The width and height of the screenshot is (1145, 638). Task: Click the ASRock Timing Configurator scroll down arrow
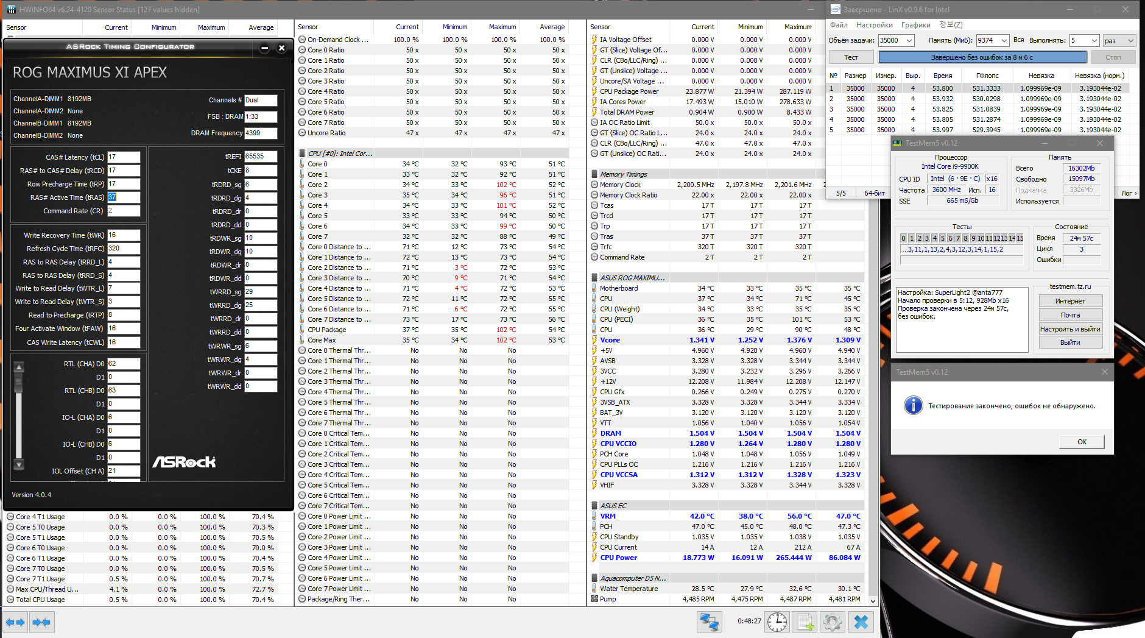[19, 465]
